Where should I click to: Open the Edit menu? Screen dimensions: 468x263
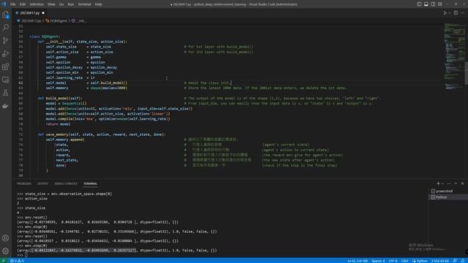point(23,4)
